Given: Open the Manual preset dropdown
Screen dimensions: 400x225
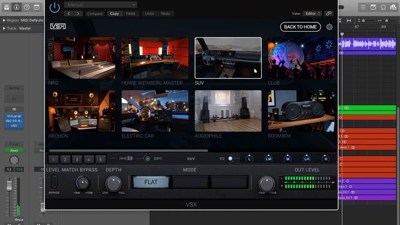Looking at the screenshot, I should tap(101, 4).
